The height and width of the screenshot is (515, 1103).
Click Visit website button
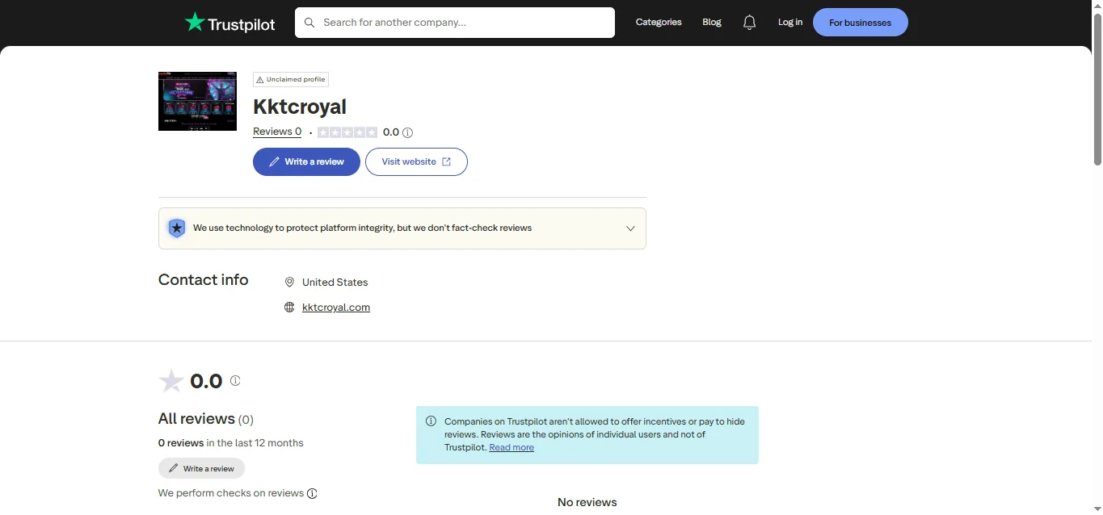point(416,161)
